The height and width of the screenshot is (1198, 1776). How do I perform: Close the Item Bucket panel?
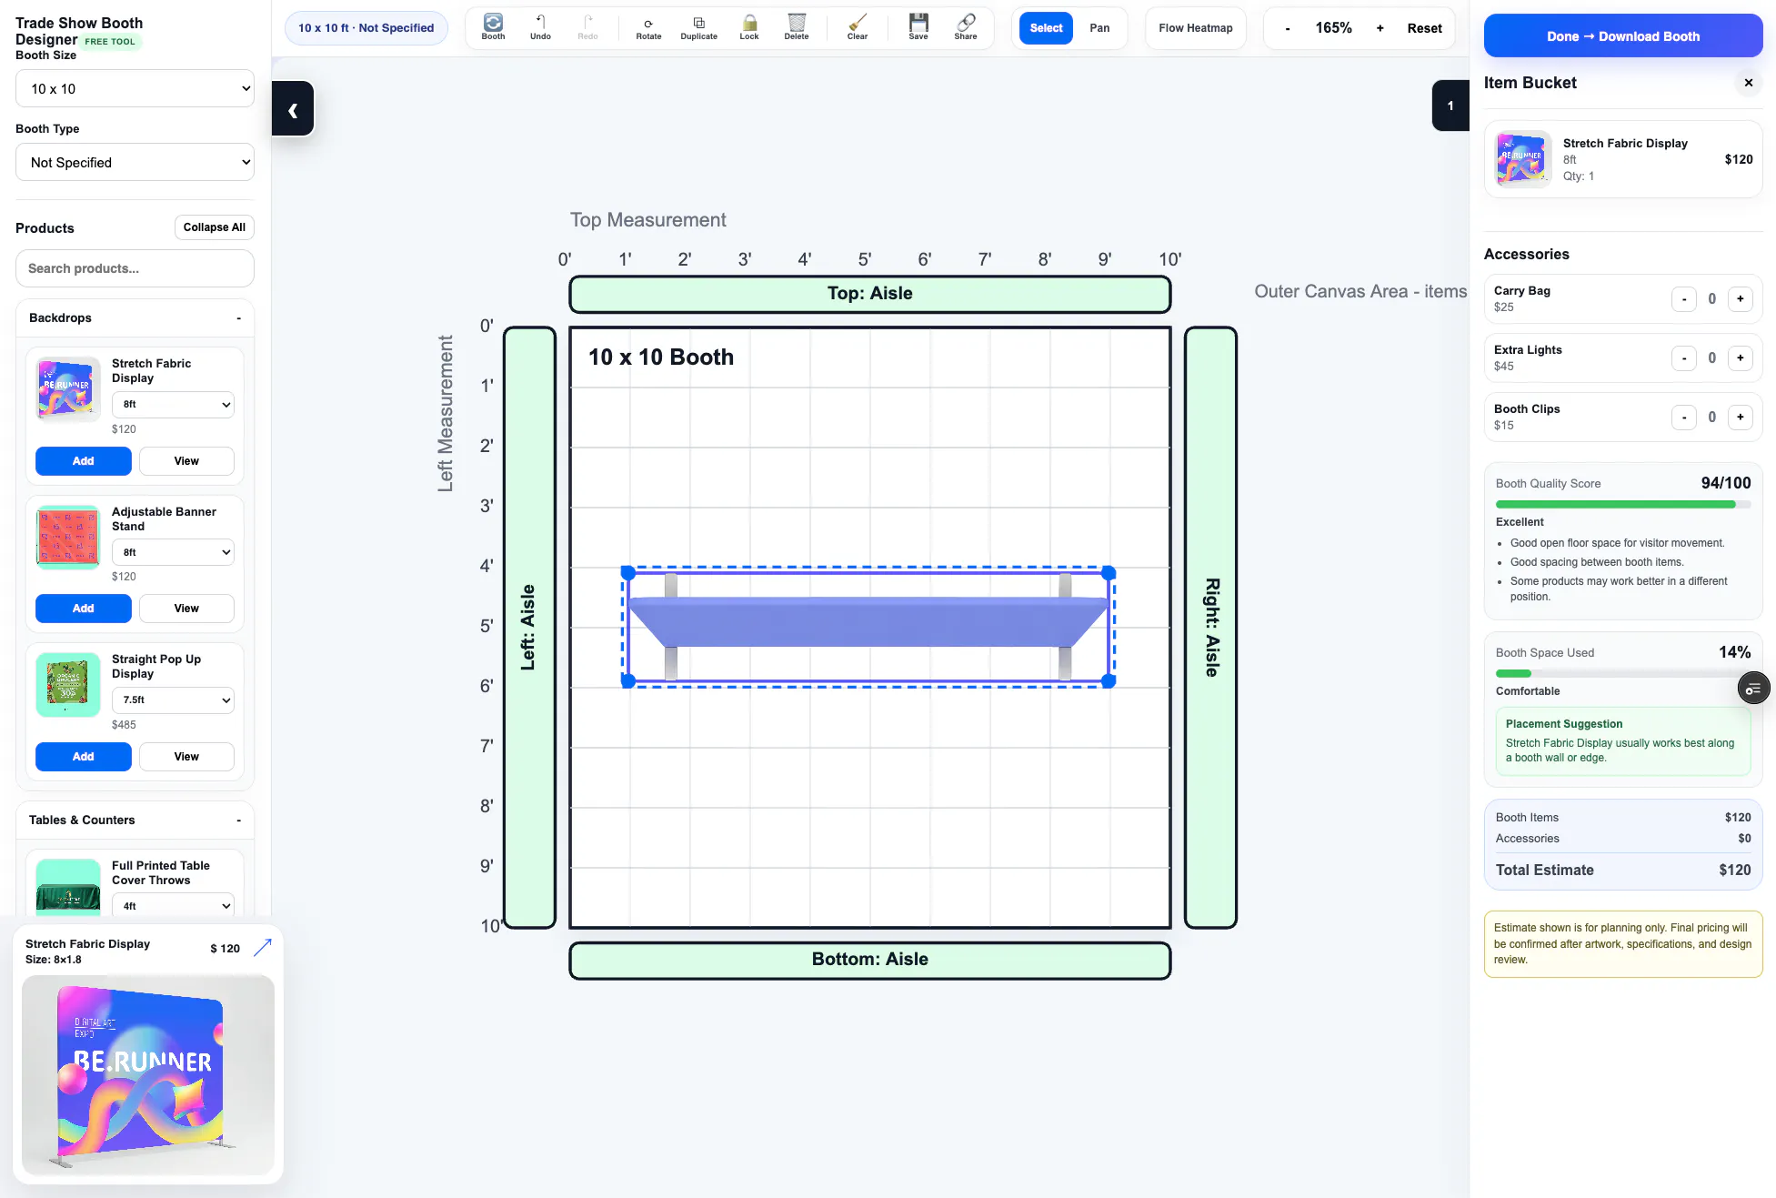coord(1748,83)
